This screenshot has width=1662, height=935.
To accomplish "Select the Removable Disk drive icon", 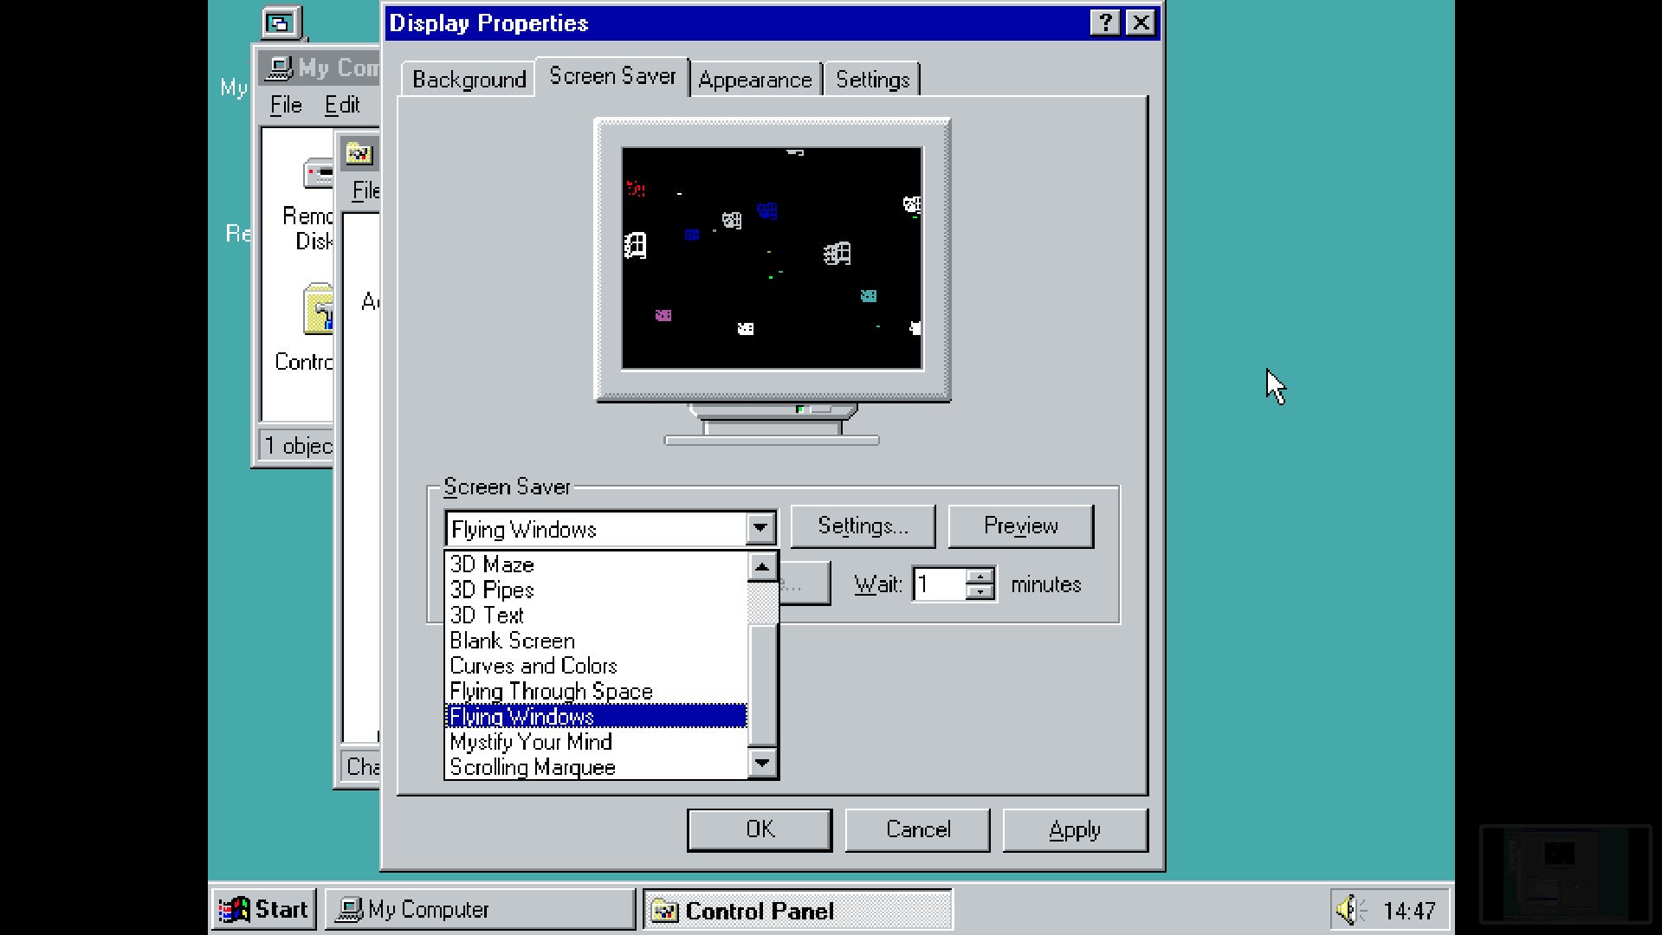I will click(x=317, y=173).
